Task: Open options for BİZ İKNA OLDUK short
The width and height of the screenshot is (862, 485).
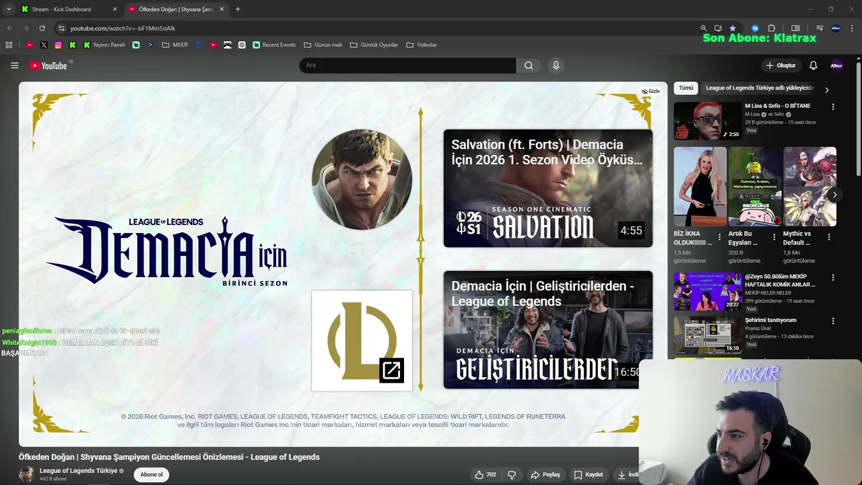Action: [x=719, y=237]
